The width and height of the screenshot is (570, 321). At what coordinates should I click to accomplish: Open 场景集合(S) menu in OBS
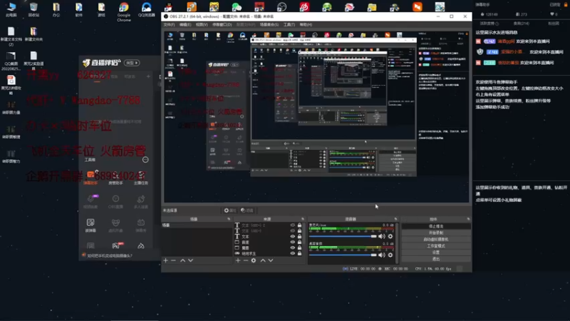pyautogui.click(x=269, y=25)
